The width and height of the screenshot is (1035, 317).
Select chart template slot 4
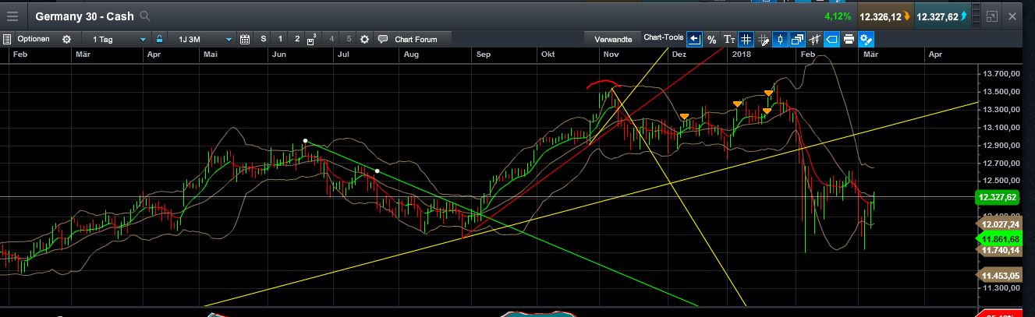point(332,39)
